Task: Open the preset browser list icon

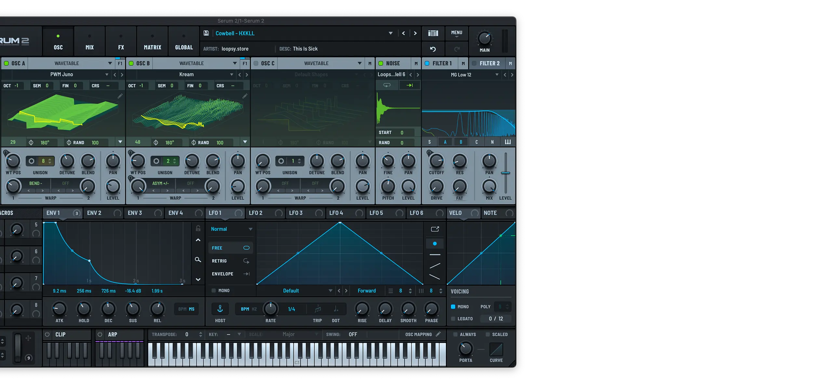Action: click(433, 33)
